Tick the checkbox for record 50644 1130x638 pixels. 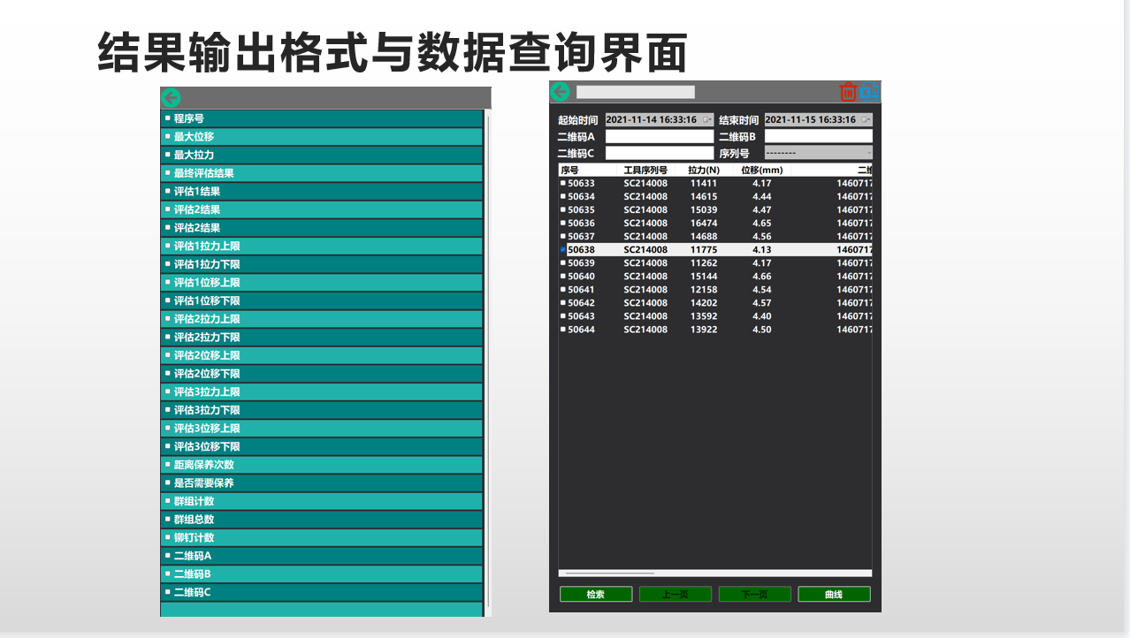coord(562,330)
